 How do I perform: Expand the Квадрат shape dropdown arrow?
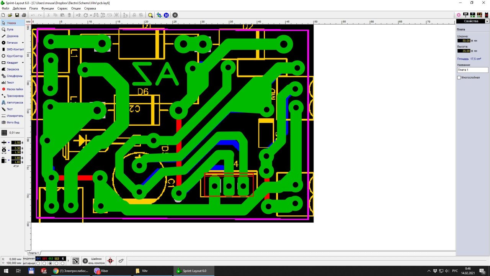point(23,63)
